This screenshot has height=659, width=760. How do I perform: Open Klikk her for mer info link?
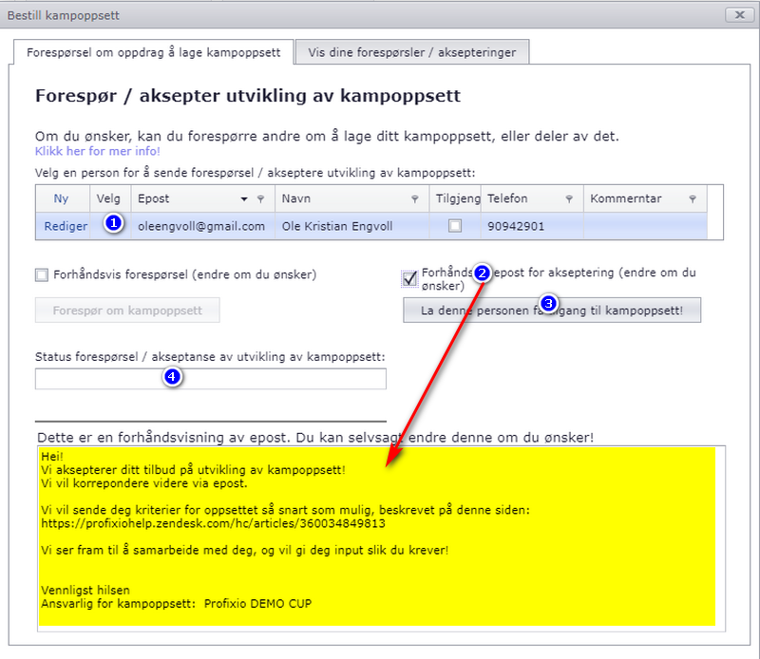coord(98,151)
